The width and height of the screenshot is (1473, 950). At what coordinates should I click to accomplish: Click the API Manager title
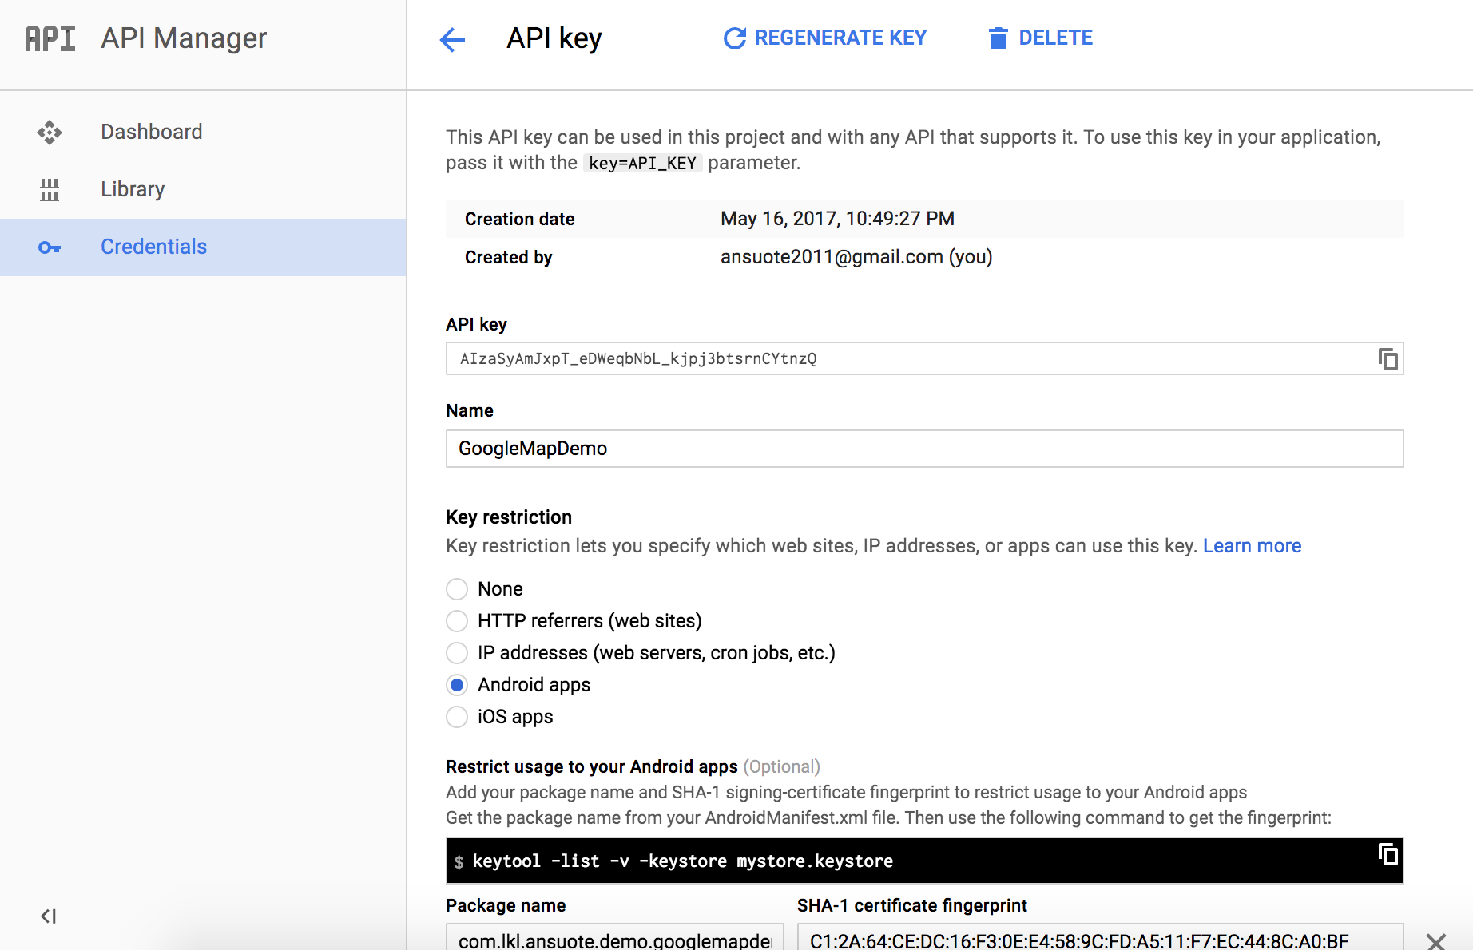[x=184, y=38]
